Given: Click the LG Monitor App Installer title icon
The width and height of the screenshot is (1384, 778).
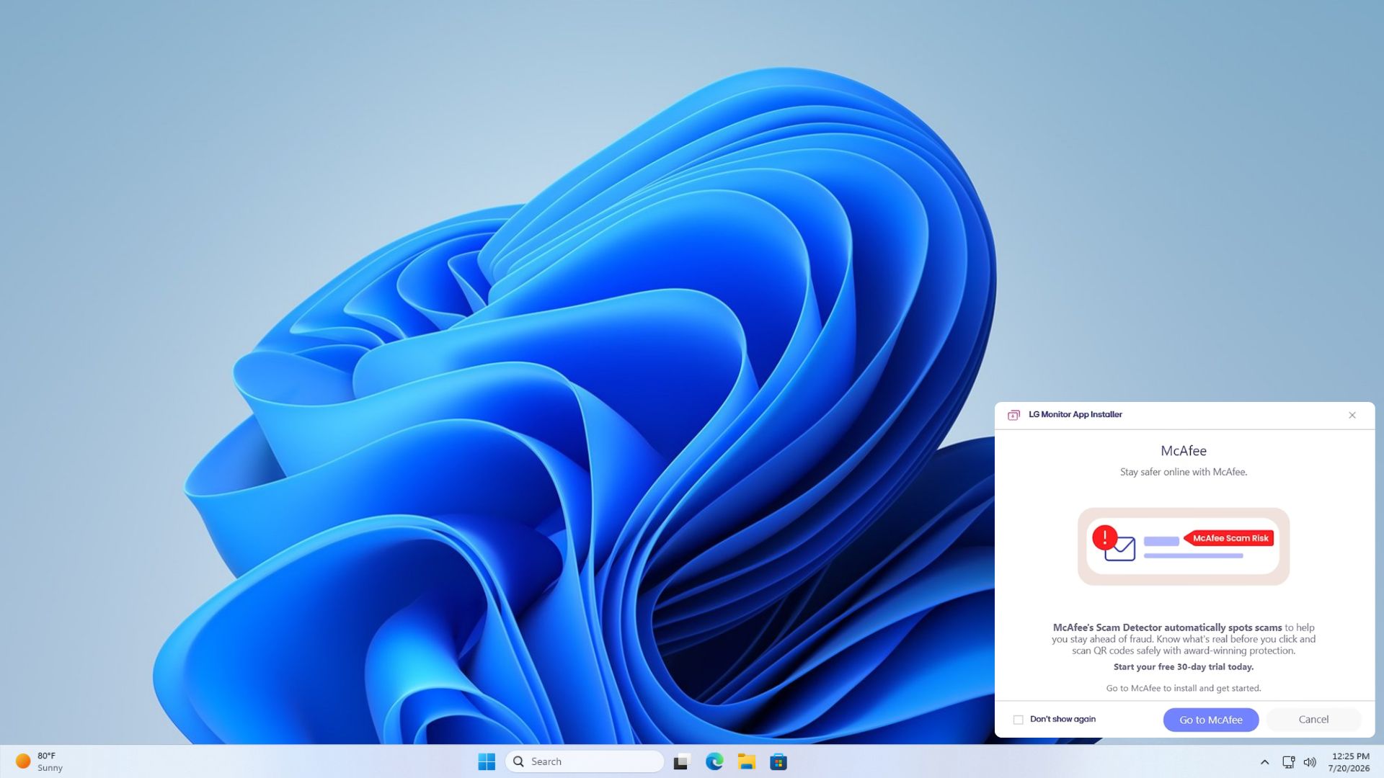Looking at the screenshot, I should pos(1013,415).
